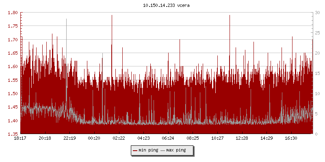Click the 1.35 value on left axis
Screen dimensions: 325x162
(x=13, y=134)
